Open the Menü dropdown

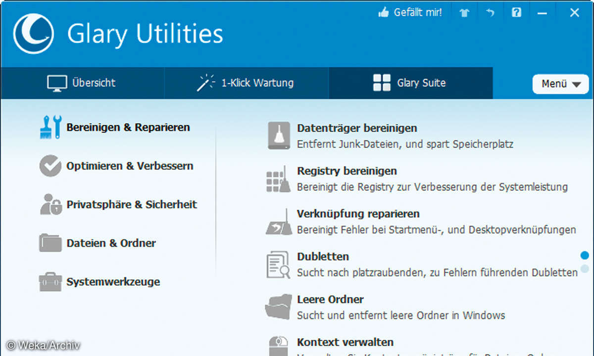tap(561, 84)
